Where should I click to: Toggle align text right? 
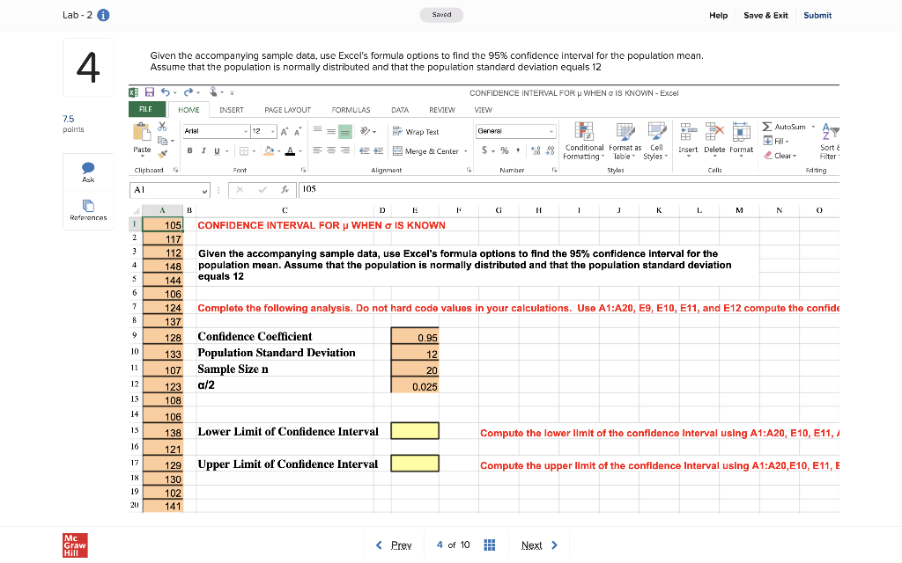(x=345, y=150)
